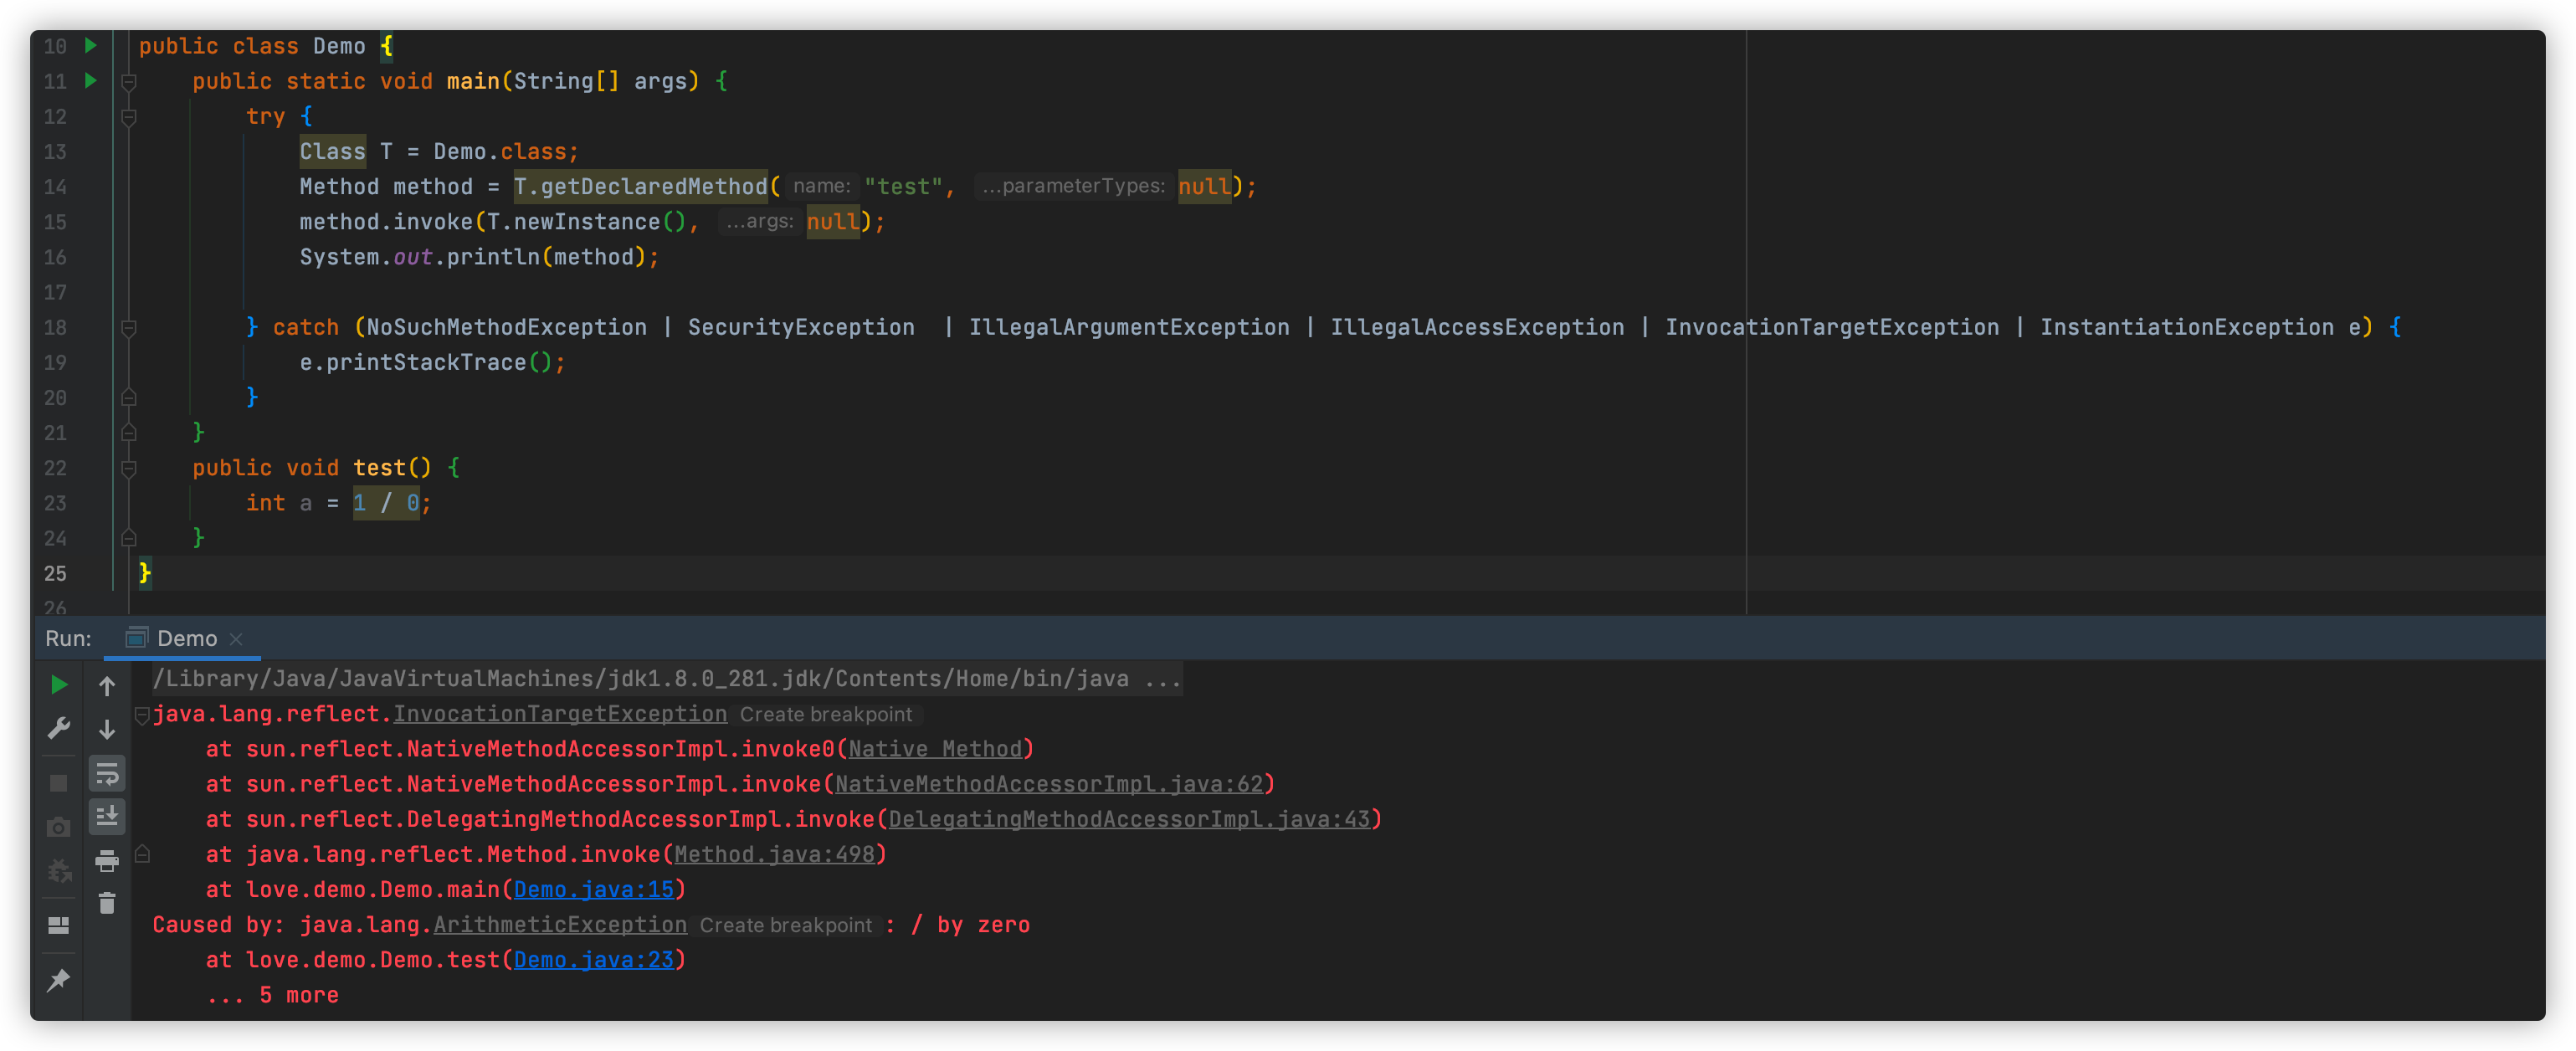
Task: Collapse the test() method fold marker
Action: [129, 468]
